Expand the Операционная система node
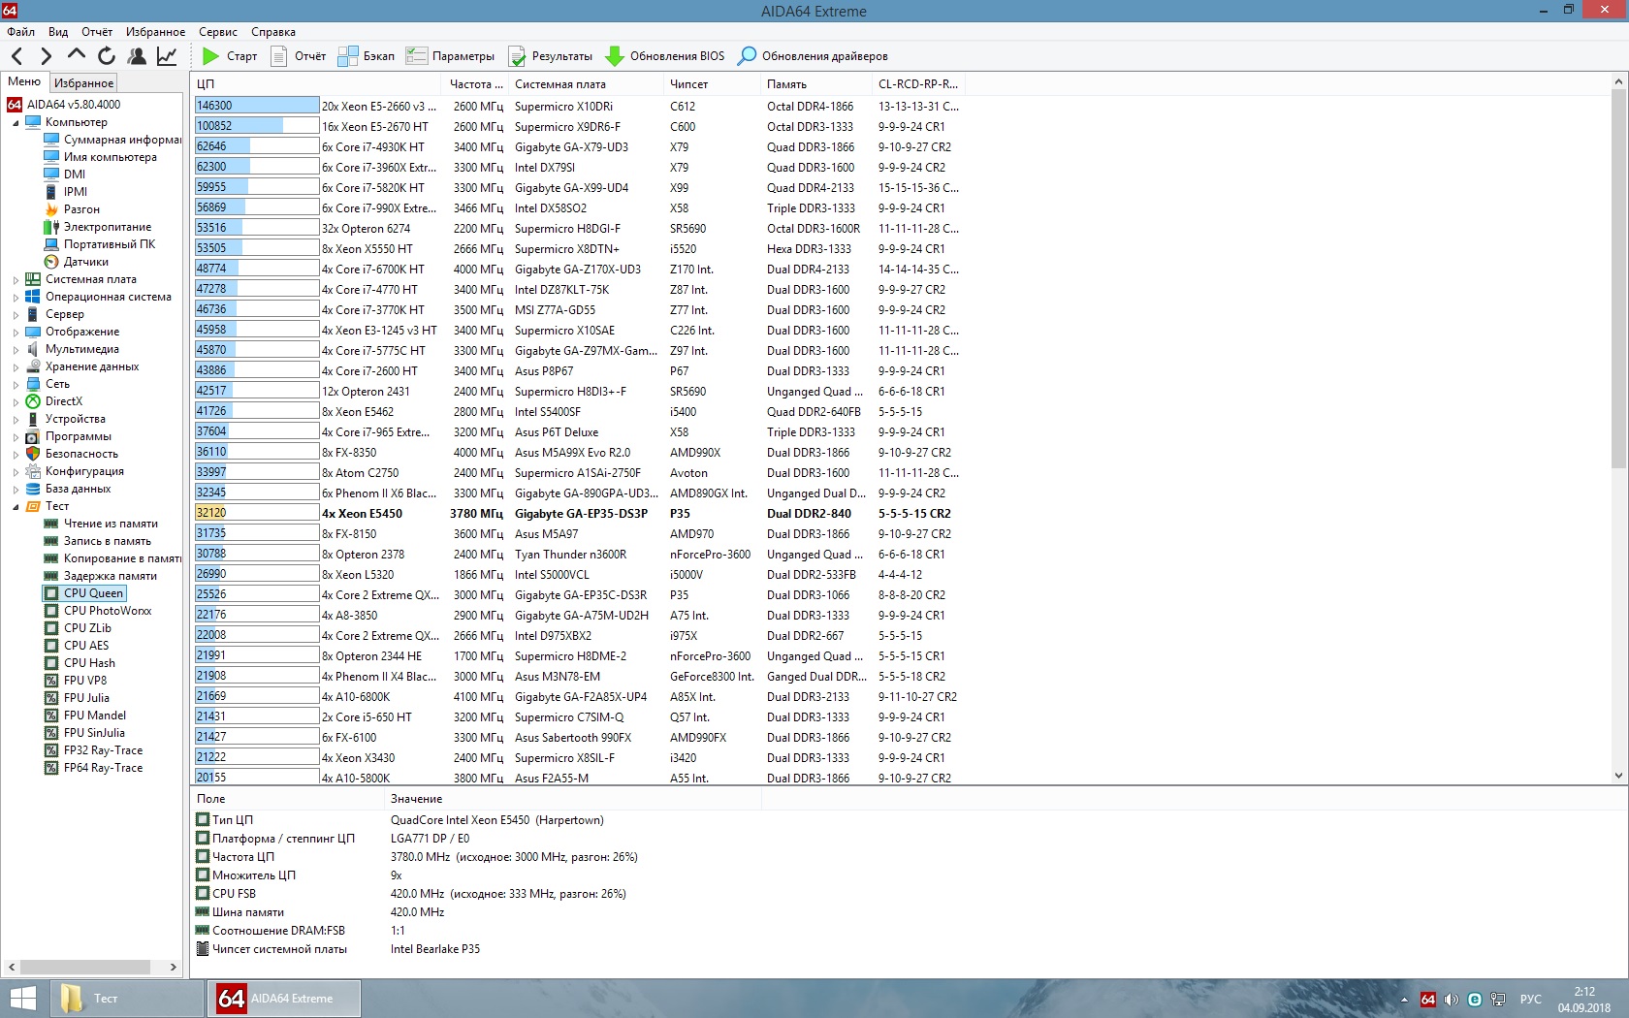 (x=16, y=298)
